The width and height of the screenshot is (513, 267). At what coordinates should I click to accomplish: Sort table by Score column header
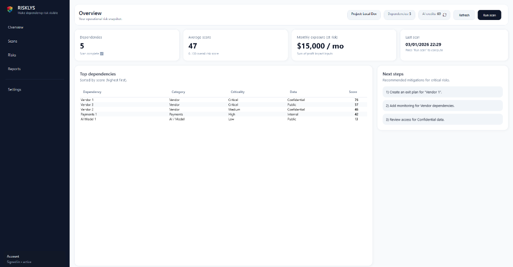point(353,92)
